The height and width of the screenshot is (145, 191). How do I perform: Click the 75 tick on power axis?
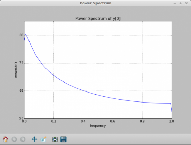[x=21, y=63]
